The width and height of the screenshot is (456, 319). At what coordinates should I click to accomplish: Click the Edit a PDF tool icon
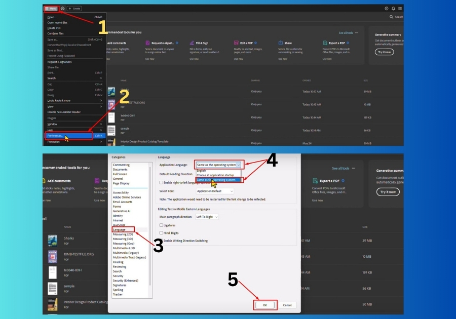[236, 43]
